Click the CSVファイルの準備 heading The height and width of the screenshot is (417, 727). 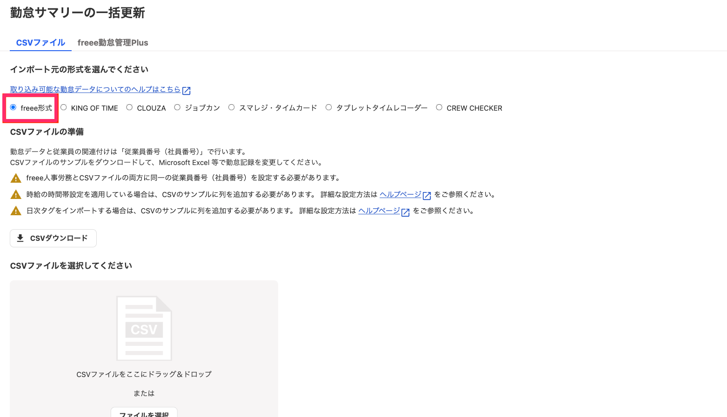tap(47, 132)
